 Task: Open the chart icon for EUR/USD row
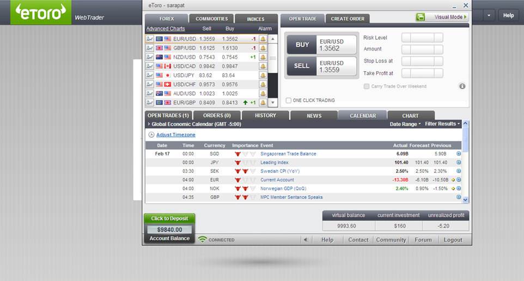pos(150,39)
